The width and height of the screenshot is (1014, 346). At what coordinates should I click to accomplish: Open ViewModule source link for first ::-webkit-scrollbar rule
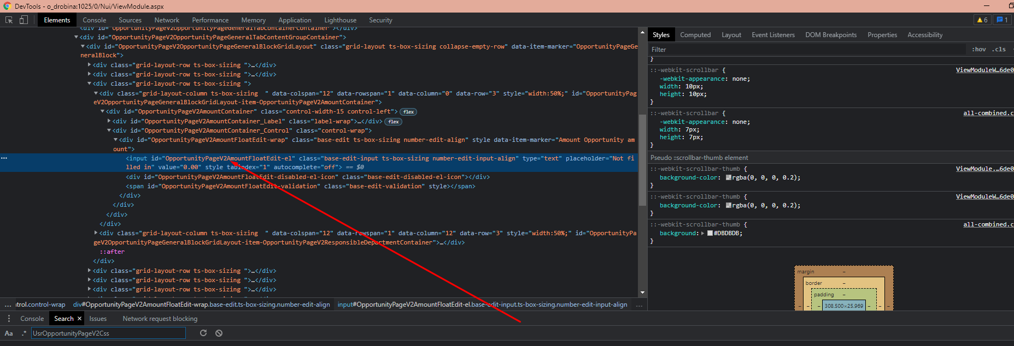[x=984, y=70]
